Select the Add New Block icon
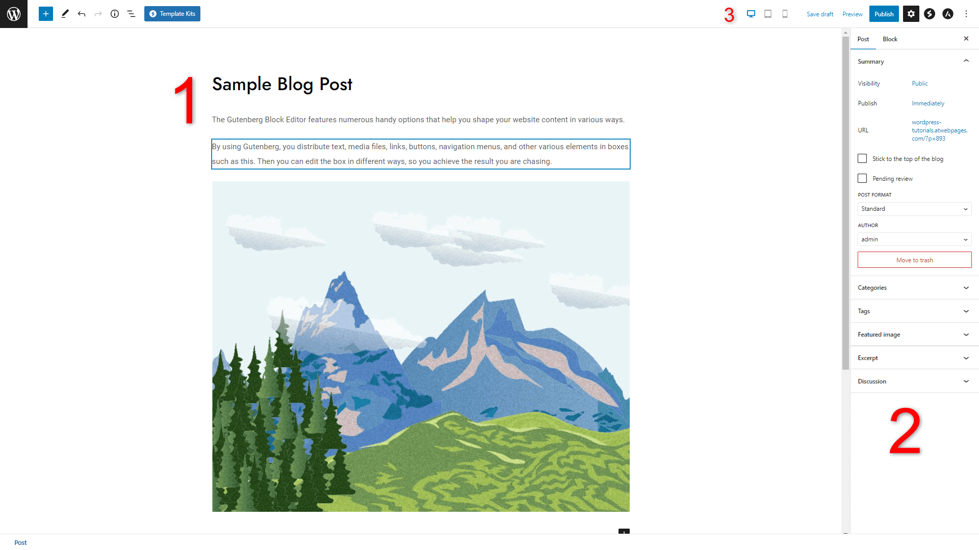This screenshot has width=979, height=550. click(x=45, y=13)
